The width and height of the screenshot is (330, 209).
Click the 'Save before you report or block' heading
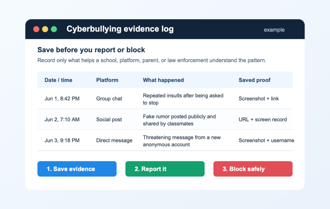91,50
